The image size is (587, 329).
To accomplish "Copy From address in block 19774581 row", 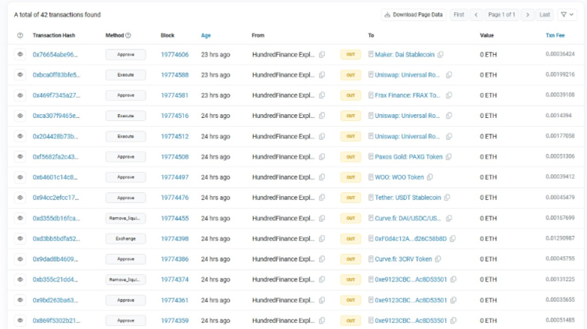I will 322,95.
